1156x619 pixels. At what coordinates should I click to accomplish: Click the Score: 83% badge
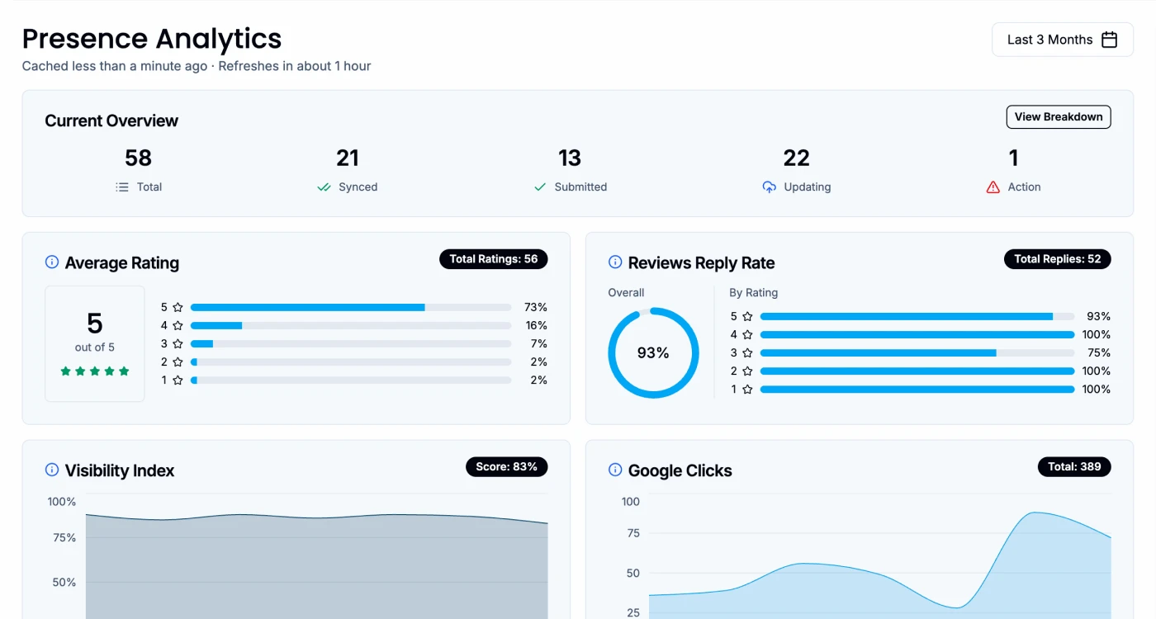[506, 467]
